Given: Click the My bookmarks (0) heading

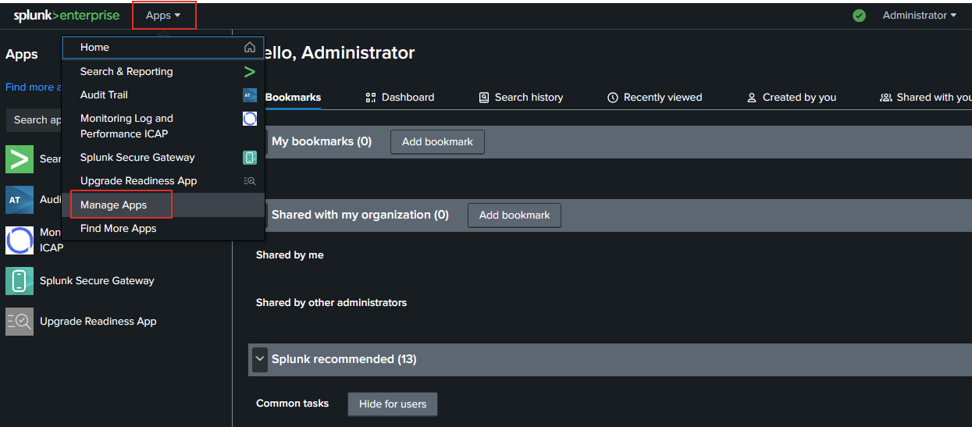Looking at the screenshot, I should pyautogui.click(x=322, y=141).
